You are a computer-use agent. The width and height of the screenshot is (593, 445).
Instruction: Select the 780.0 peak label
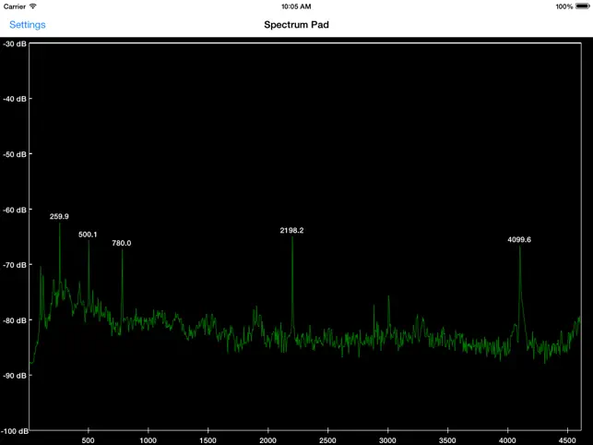click(x=122, y=243)
